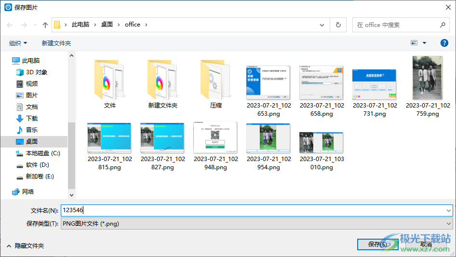Collapse folders with 隐藏文件夹
The image size is (456, 257).
tap(25, 245)
